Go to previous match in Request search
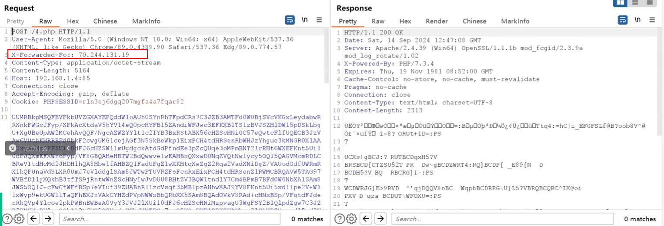This screenshot has height=226, width=664. (33, 219)
